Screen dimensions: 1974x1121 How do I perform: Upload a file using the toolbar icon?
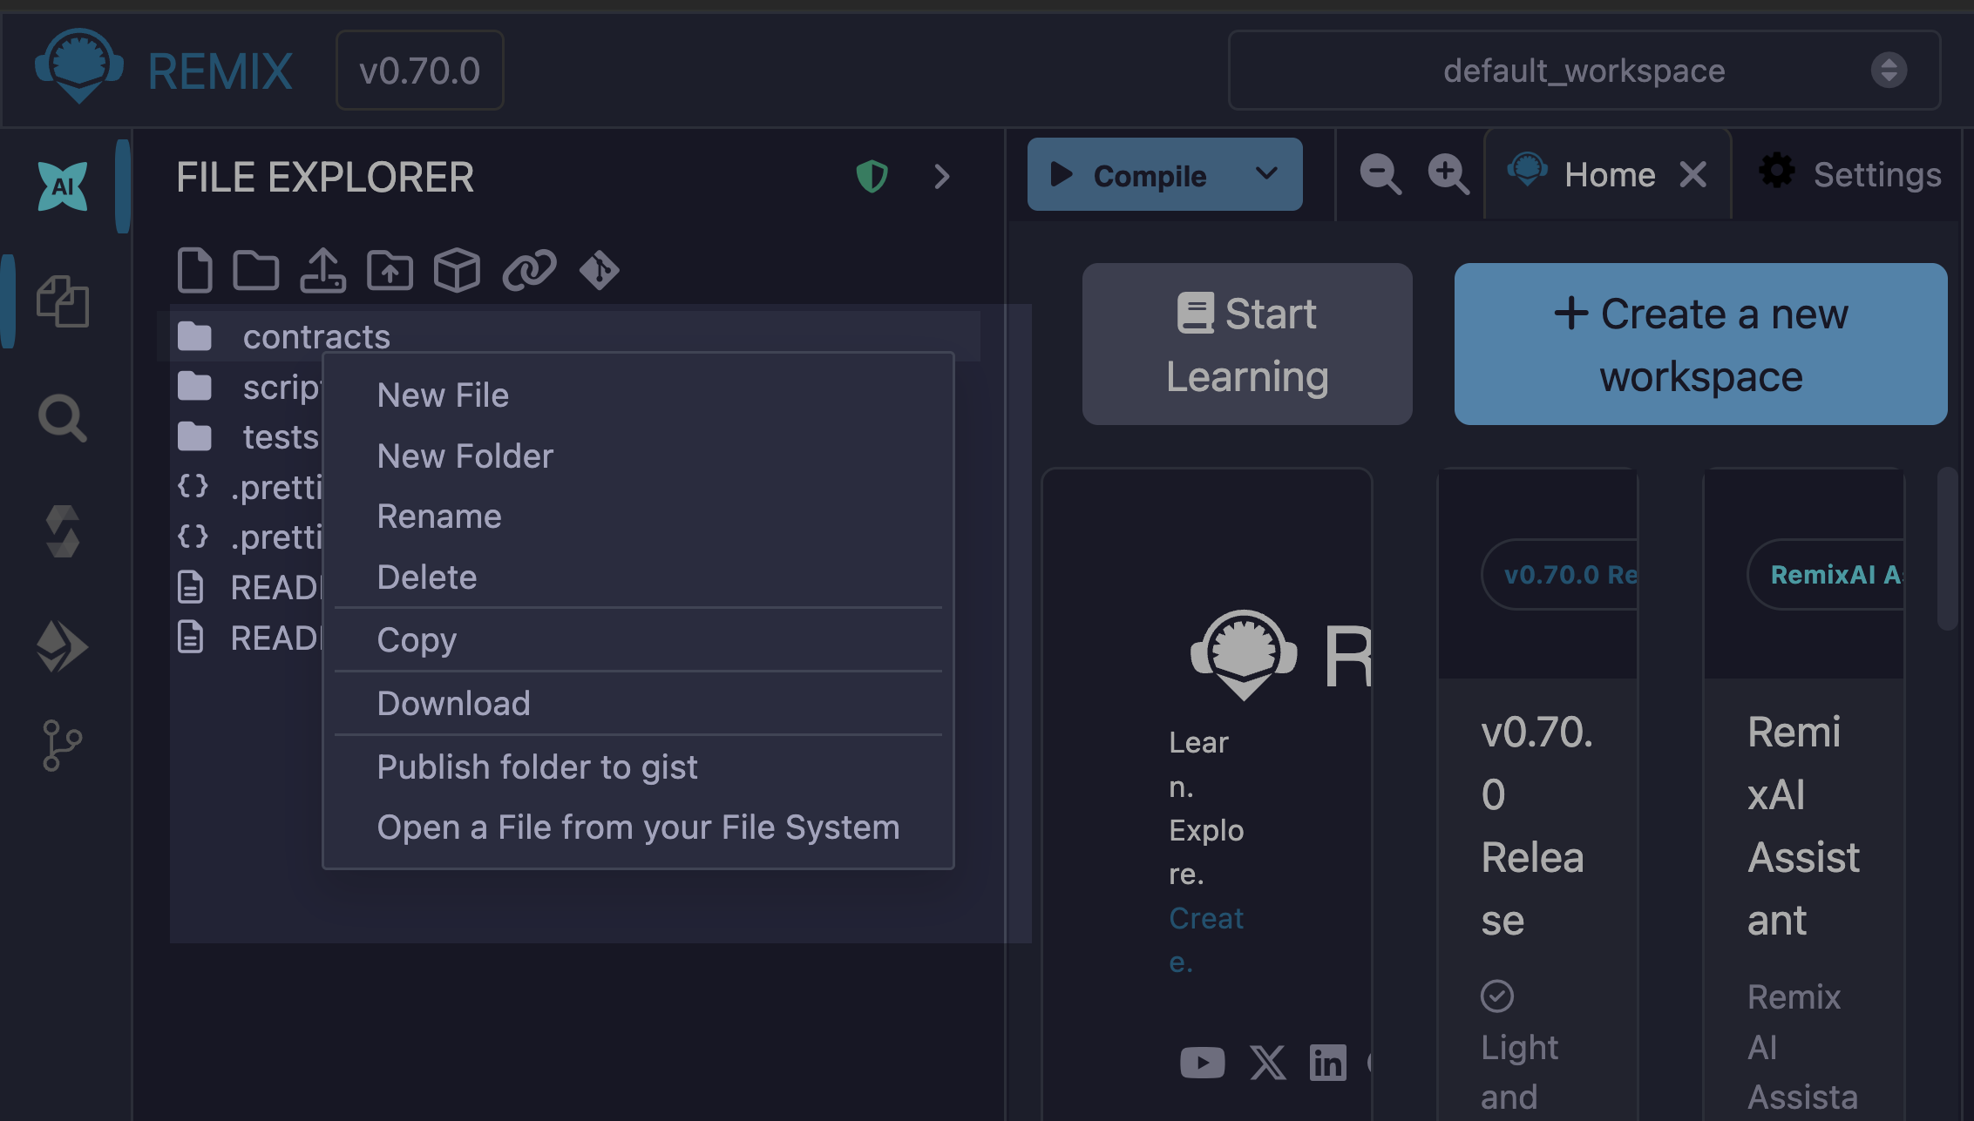[322, 270]
